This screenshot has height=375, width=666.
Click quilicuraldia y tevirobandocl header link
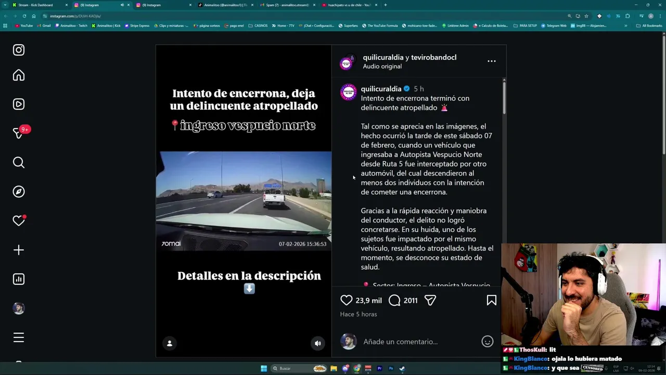[x=409, y=57]
